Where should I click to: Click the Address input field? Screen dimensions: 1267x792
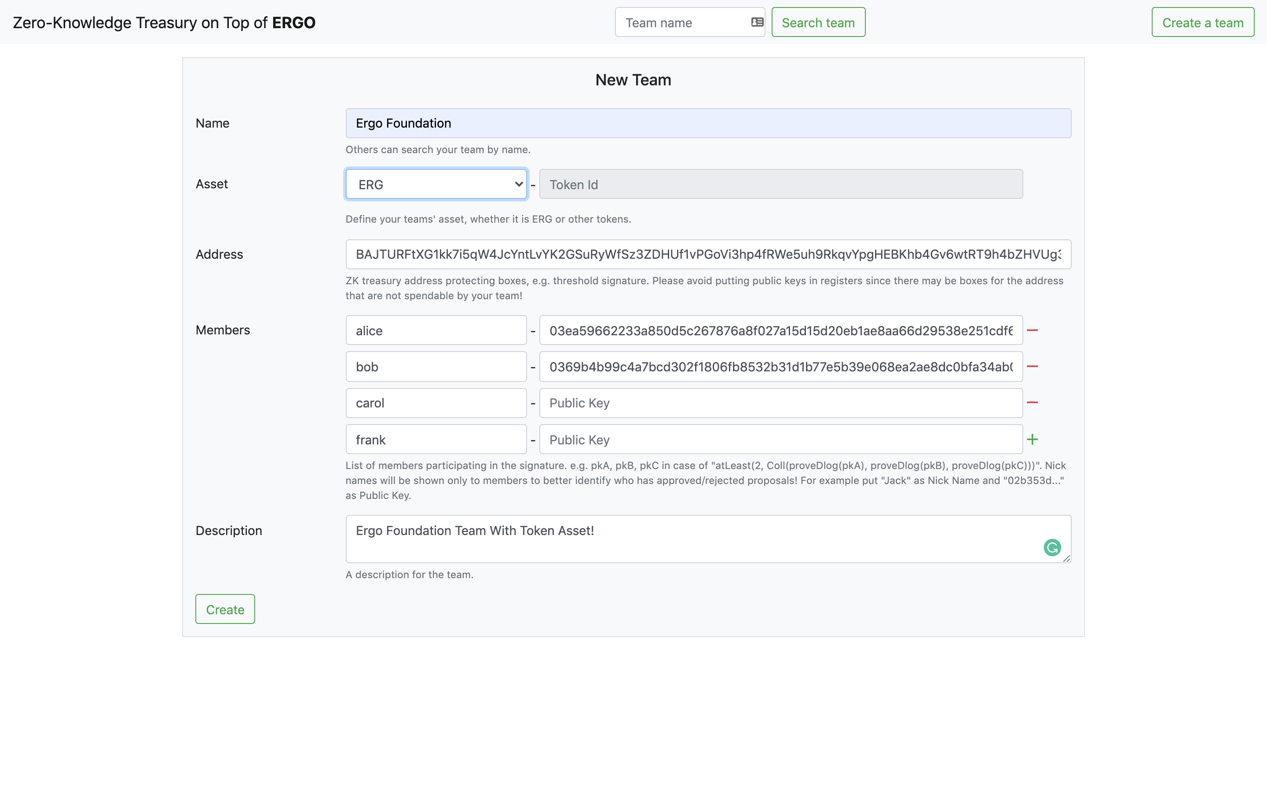(x=708, y=255)
